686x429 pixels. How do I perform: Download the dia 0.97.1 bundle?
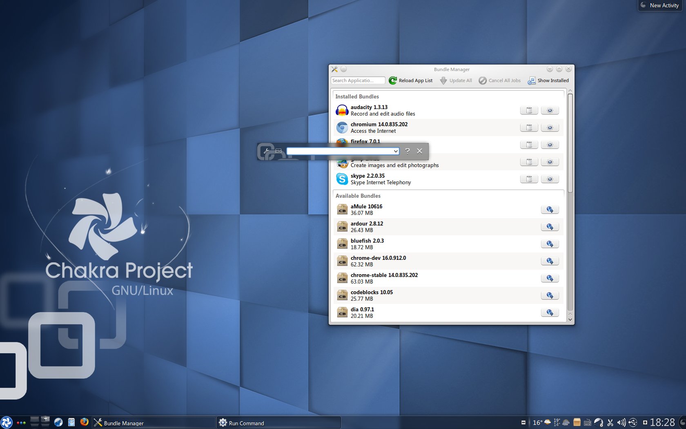(x=550, y=313)
